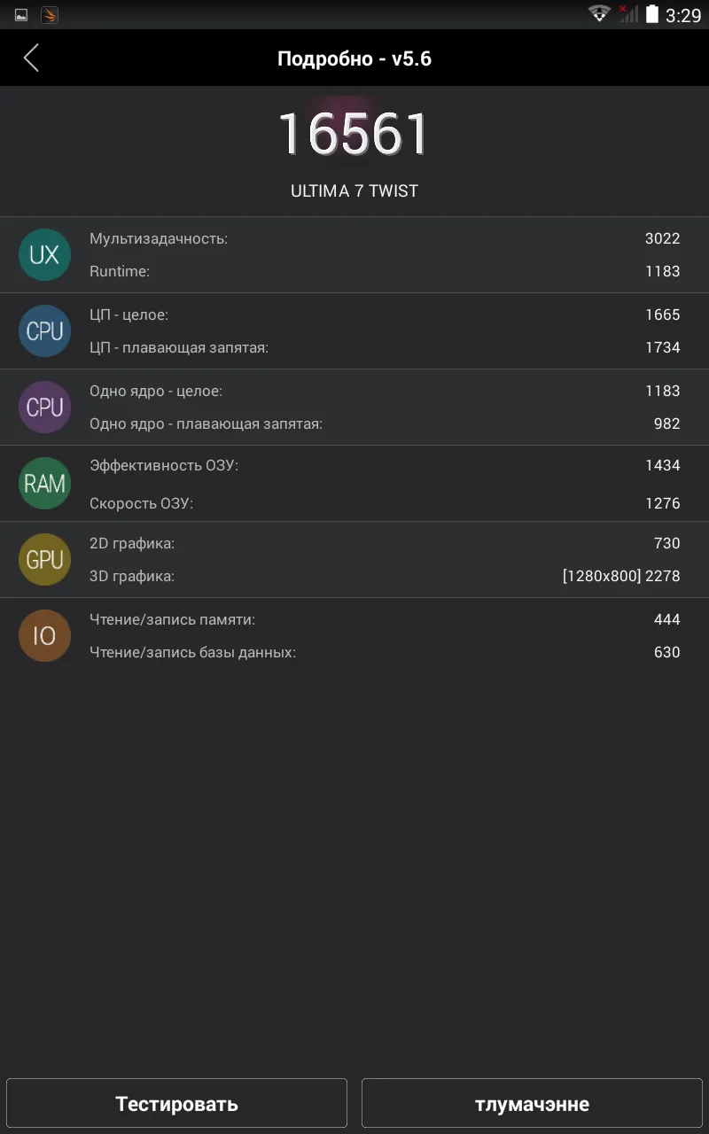Select the Мультизадачность score row
This screenshot has height=1134, width=709.
[x=385, y=238]
